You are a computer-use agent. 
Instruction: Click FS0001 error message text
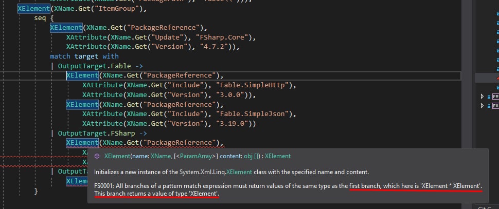coord(288,189)
